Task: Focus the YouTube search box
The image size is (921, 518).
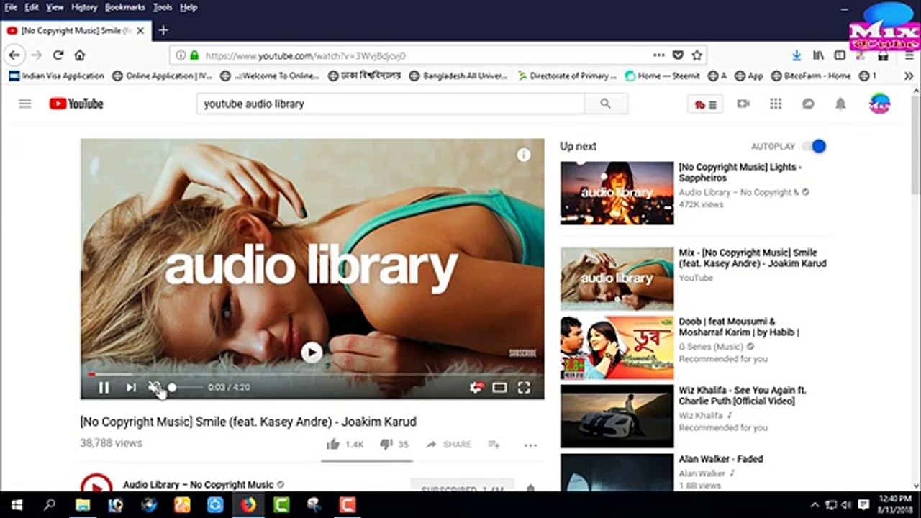Action: 390,104
